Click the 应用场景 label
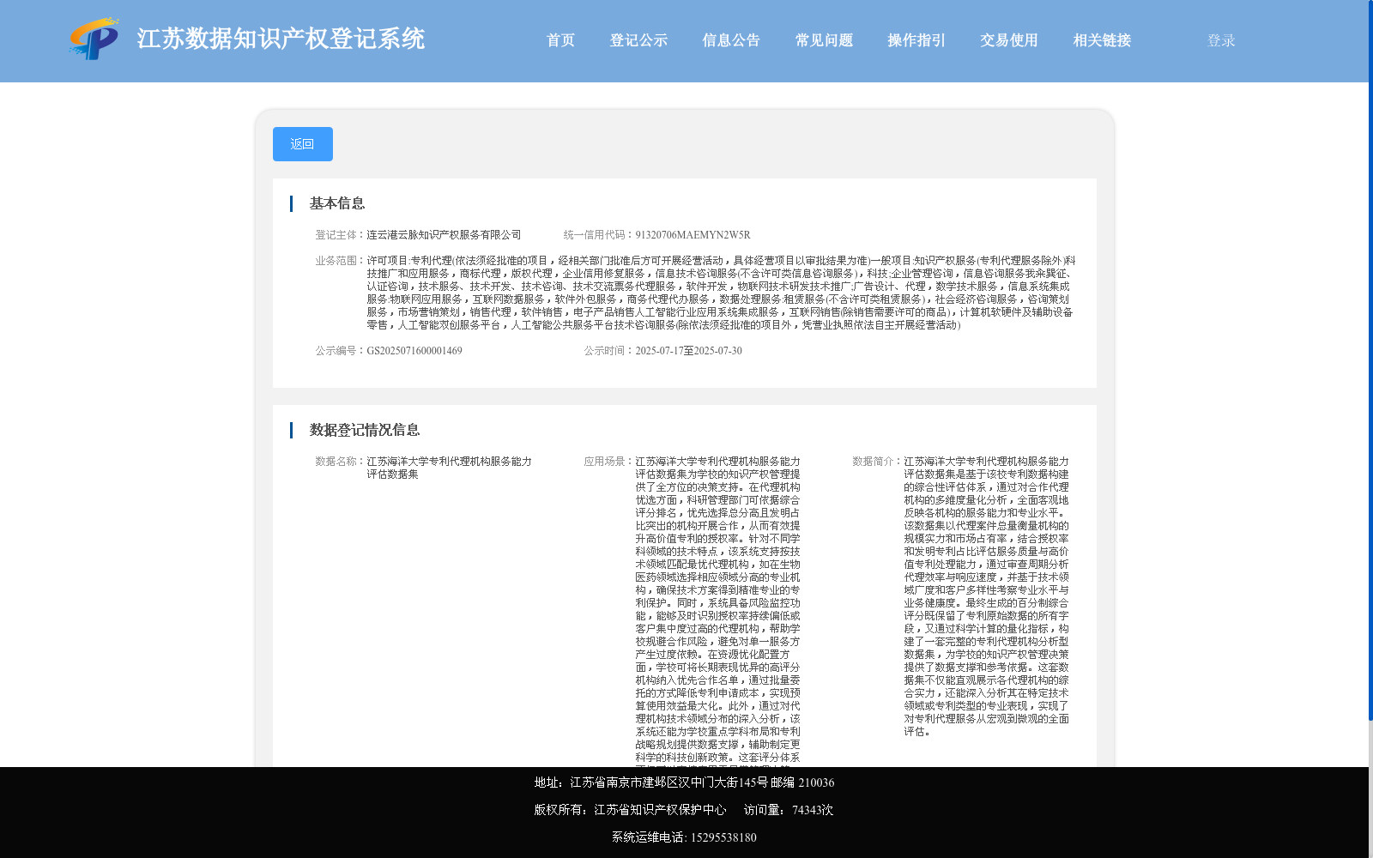The height and width of the screenshot is (858, 1373). [x=609, y=462]
